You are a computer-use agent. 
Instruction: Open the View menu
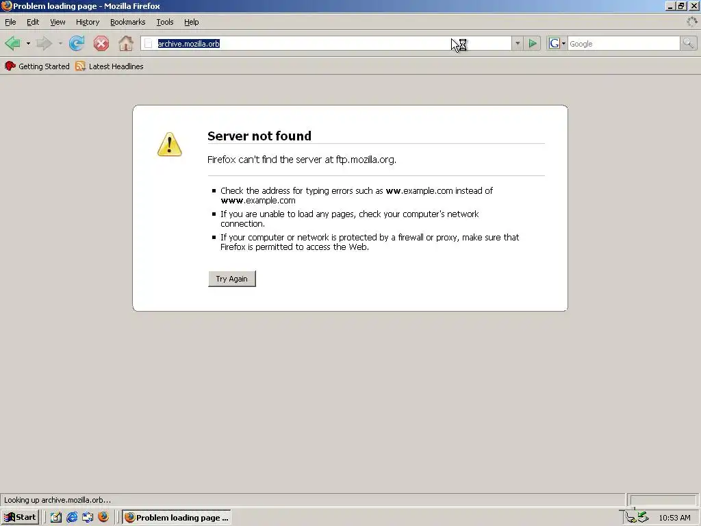click(58, 22)
